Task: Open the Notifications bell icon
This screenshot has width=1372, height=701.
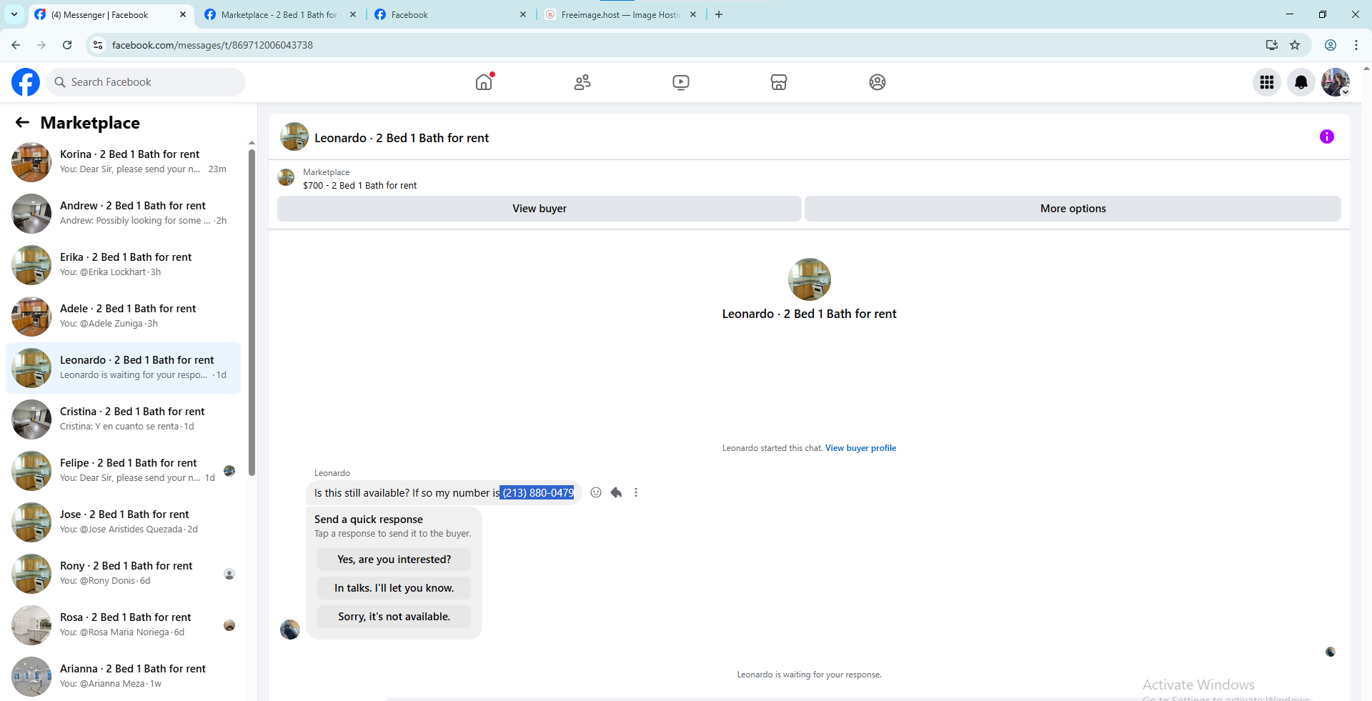Action: 1301,82
